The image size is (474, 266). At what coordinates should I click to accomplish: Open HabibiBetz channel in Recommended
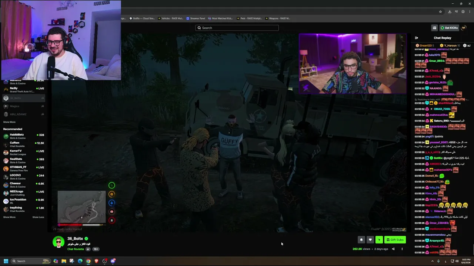(x=24, y=136)
